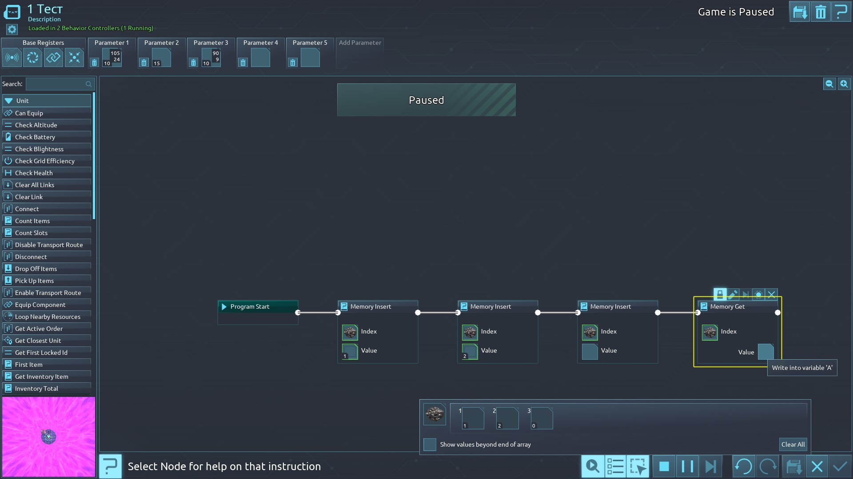Open the Base Registers tab
Viewport: 853px width, 479px height.
pos(43,43)
